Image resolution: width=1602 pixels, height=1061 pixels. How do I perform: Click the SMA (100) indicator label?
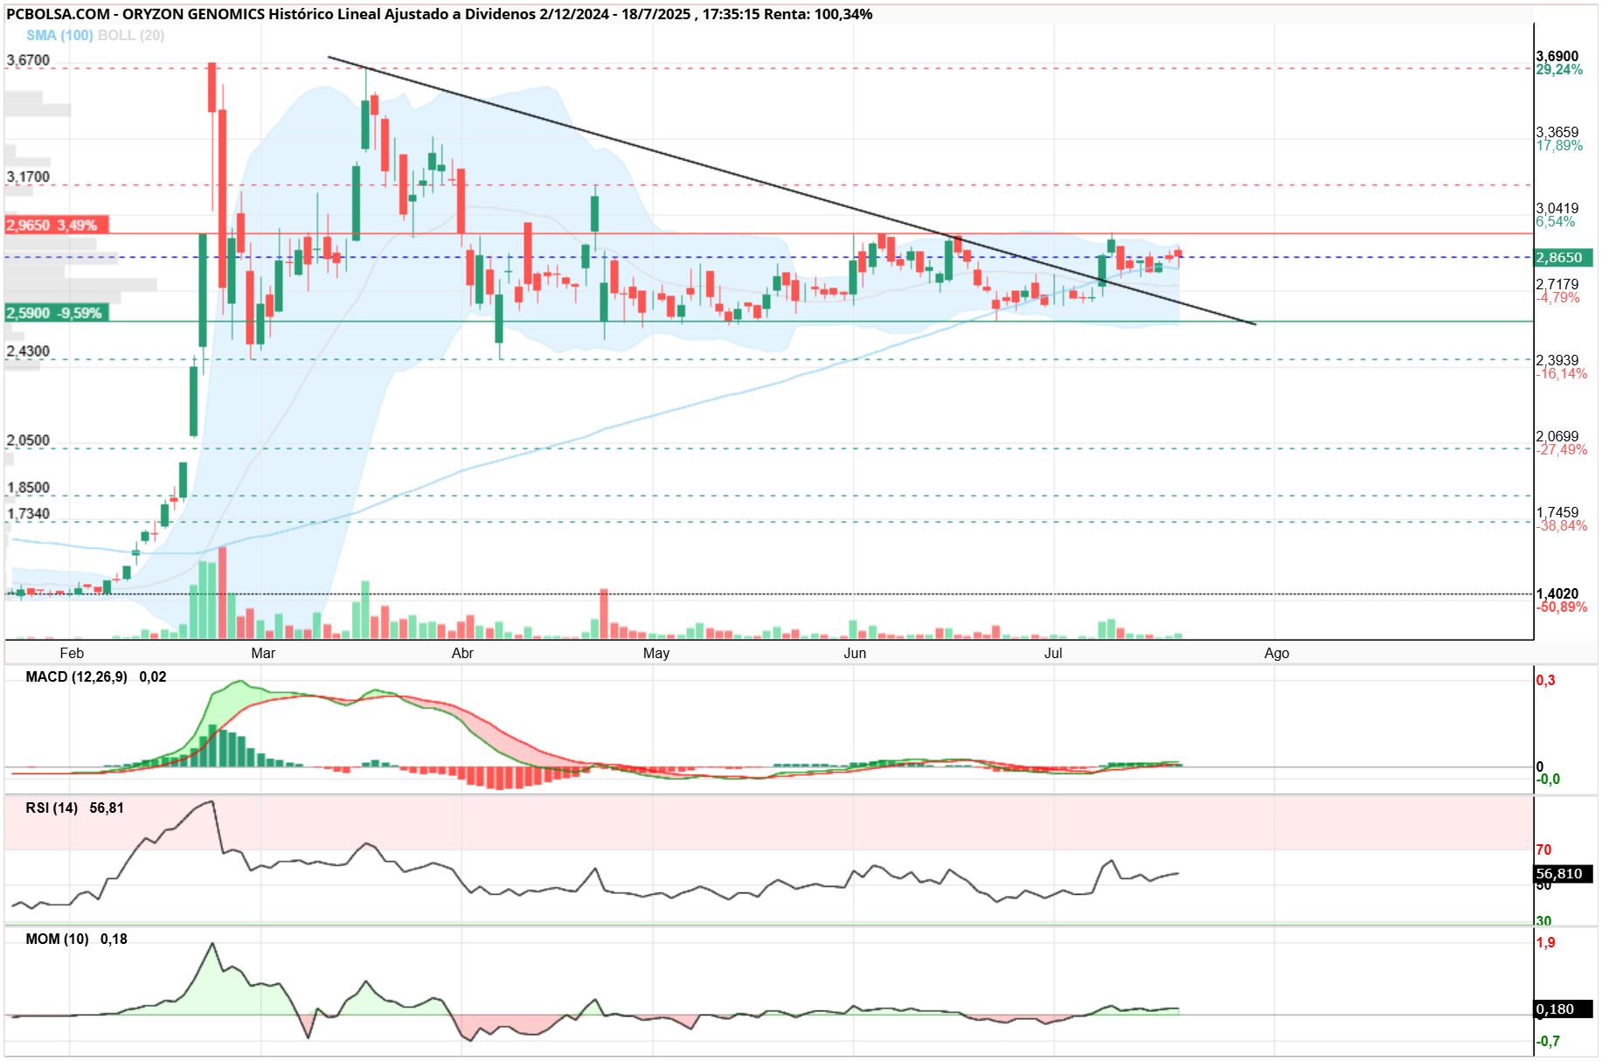[x=59, y=35]
